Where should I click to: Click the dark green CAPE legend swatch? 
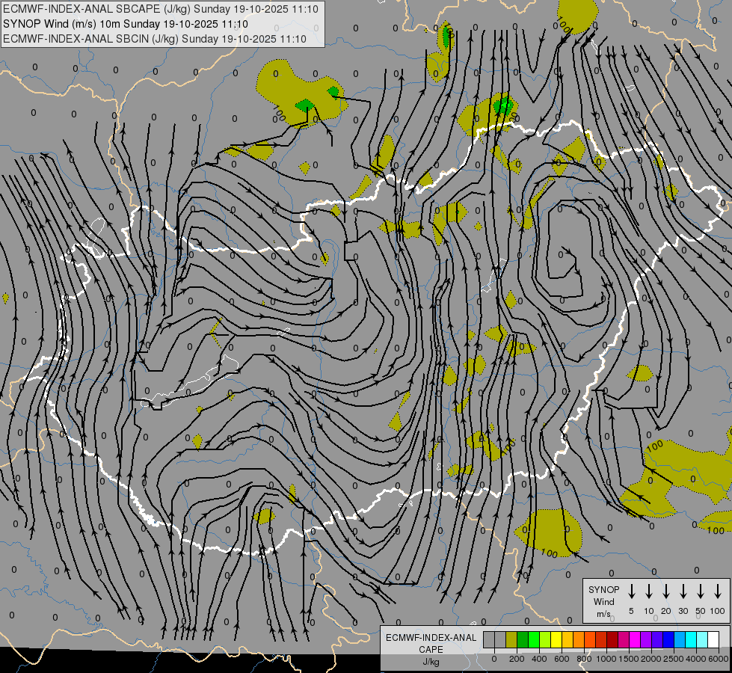(523, 639)
